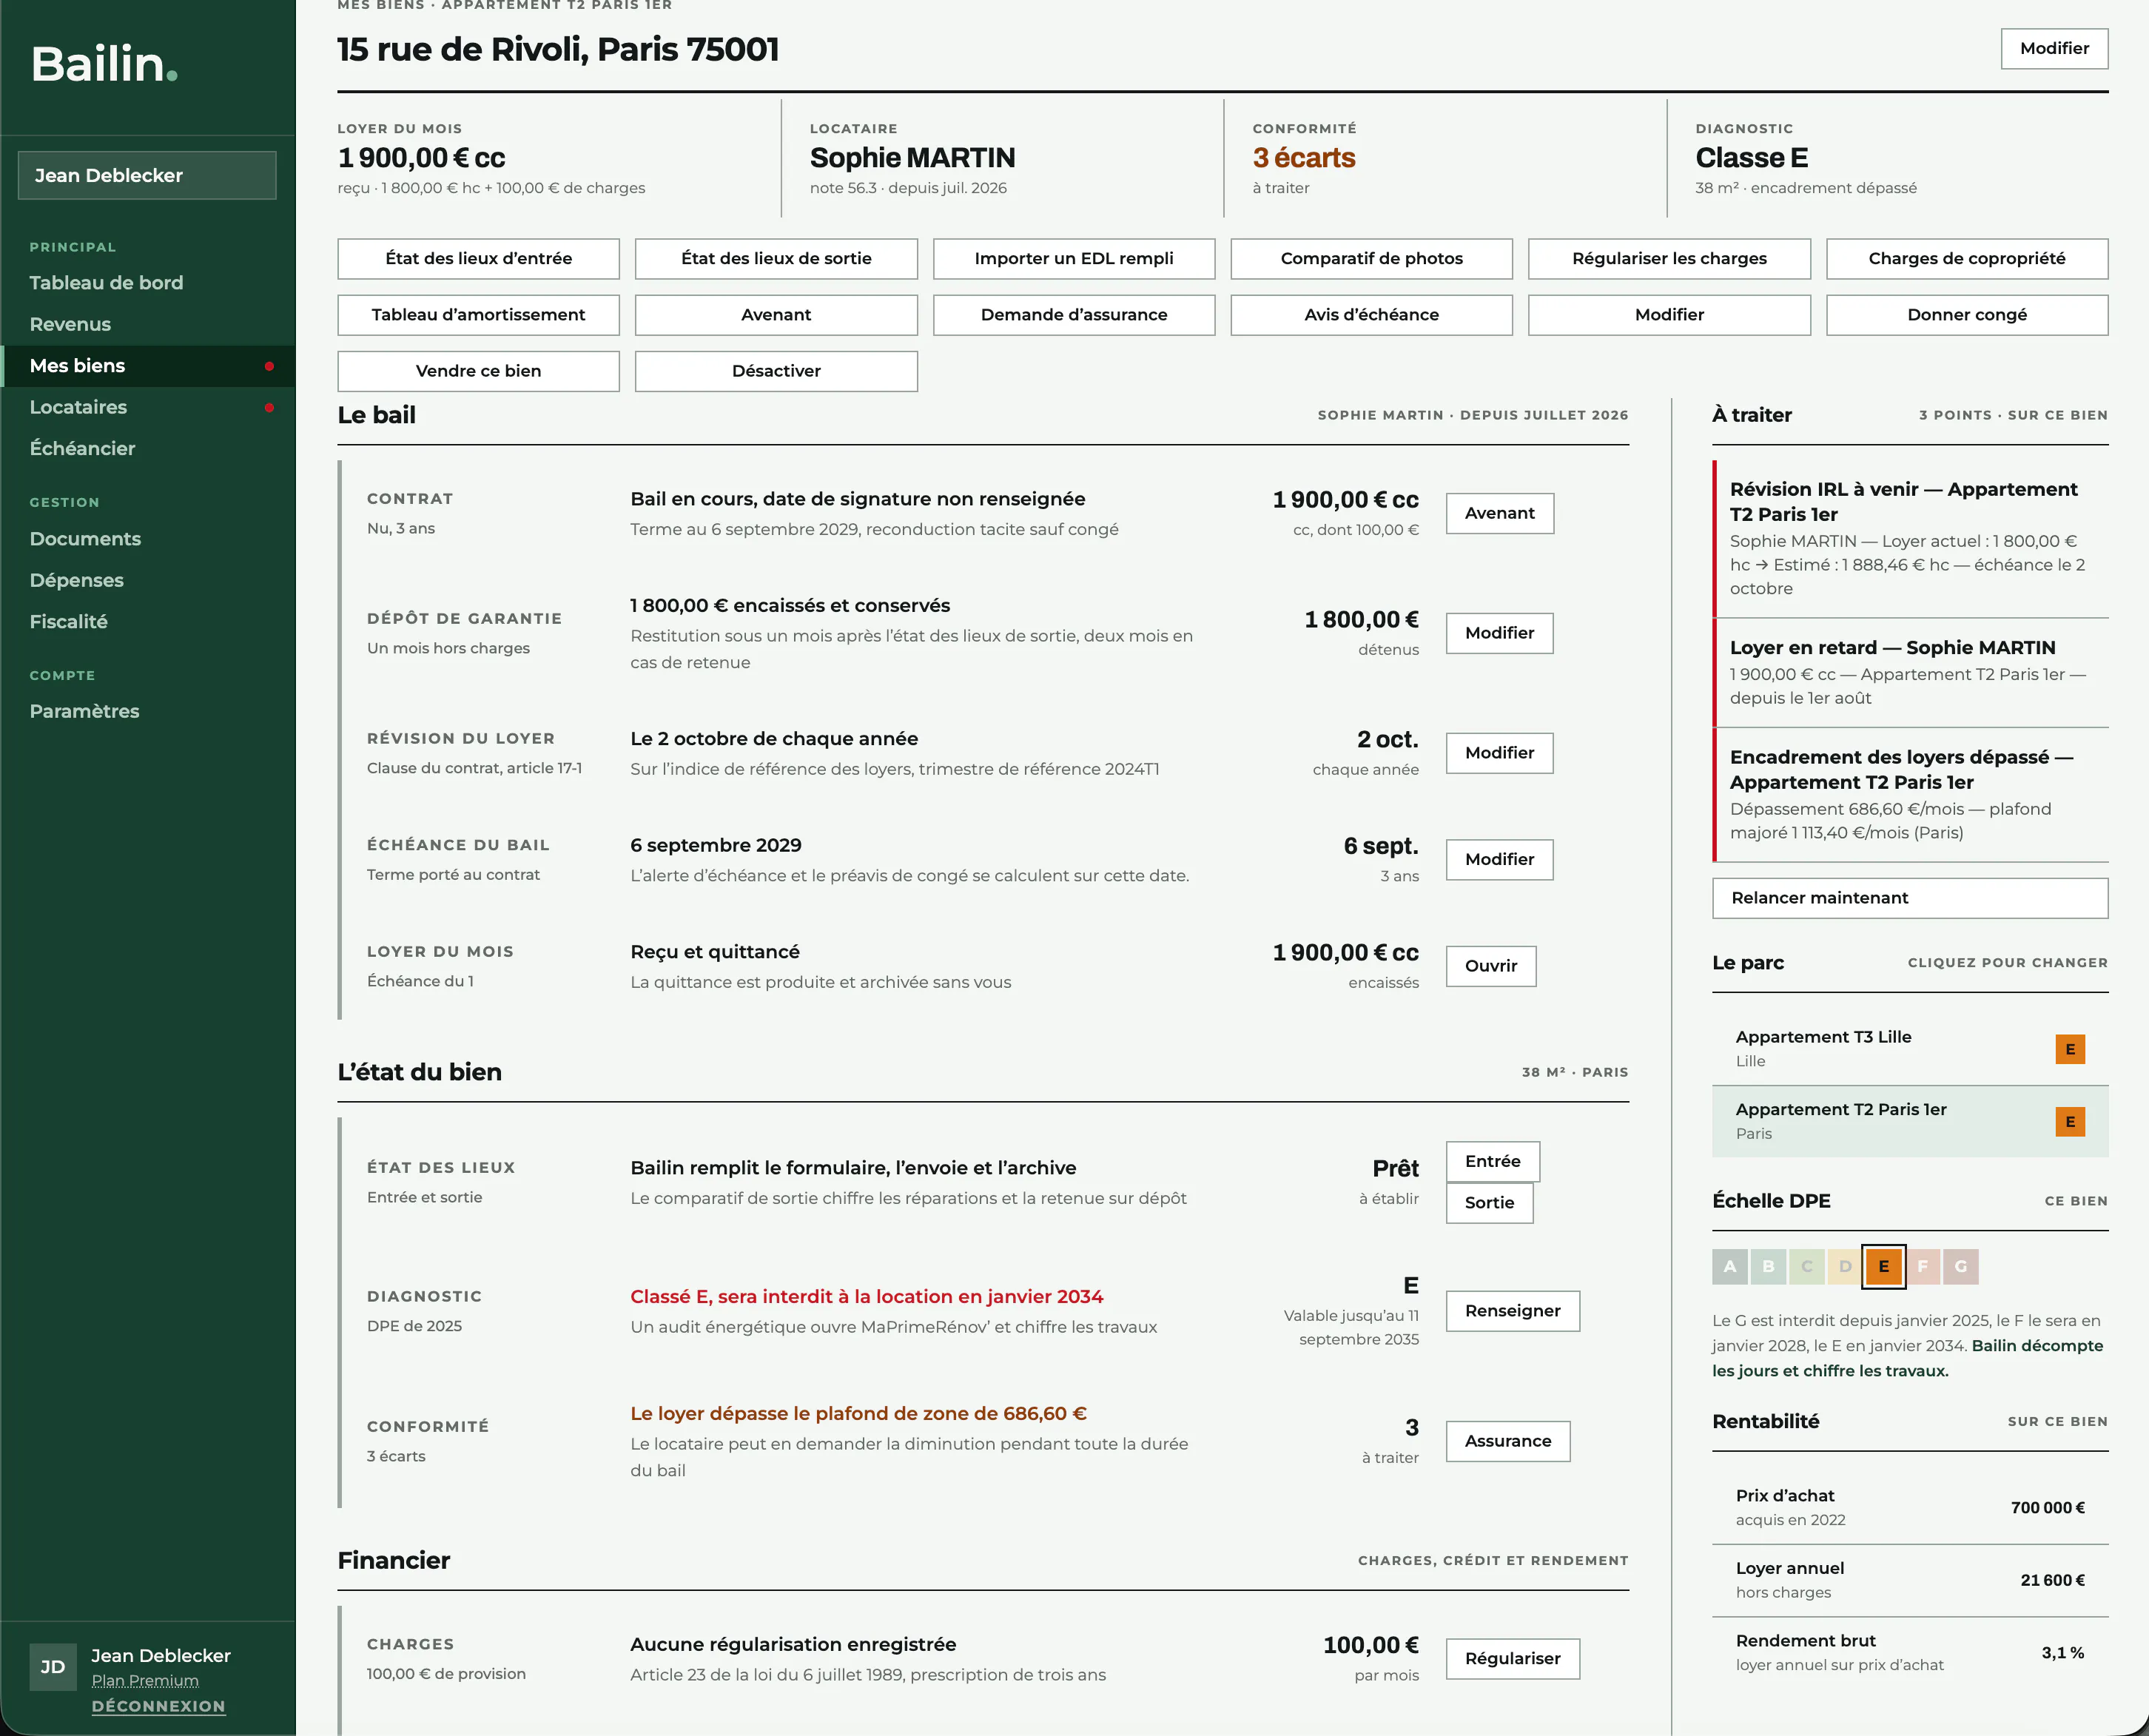The height and width of the screenshot is (1736, 2149).
Task: Open the Loyer en retard alert
Action: (x=1910, y=672)
